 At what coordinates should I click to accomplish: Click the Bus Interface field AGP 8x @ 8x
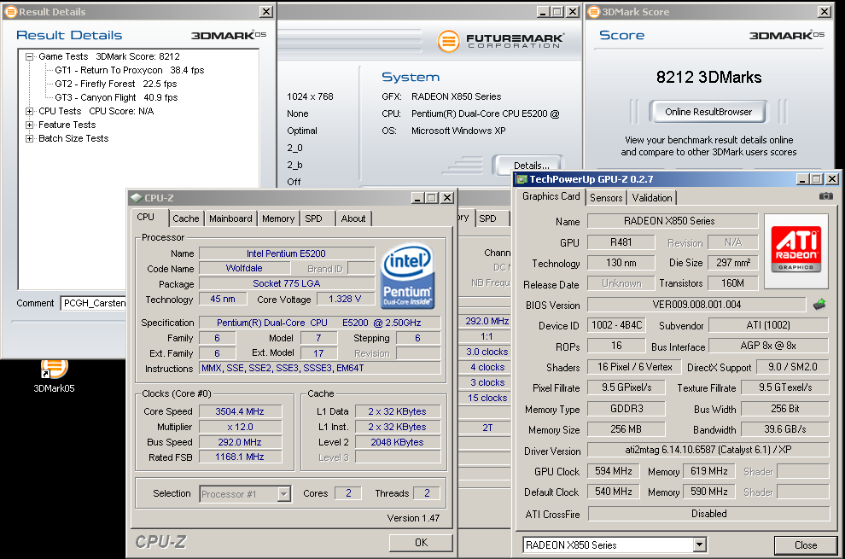click(x=768, y=346)
